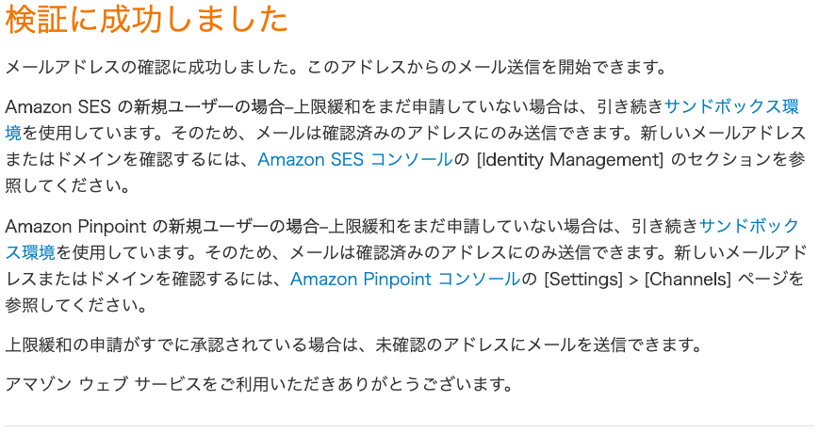This screenshot has height=433, width=819.
Task: Click the 検証に成功しました heading
Action: 147,19
